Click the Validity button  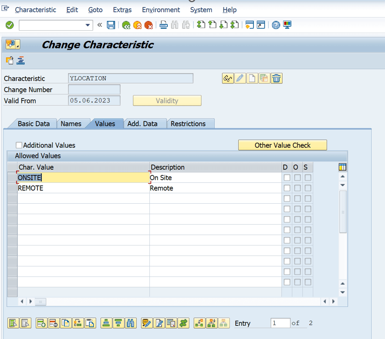167,101
